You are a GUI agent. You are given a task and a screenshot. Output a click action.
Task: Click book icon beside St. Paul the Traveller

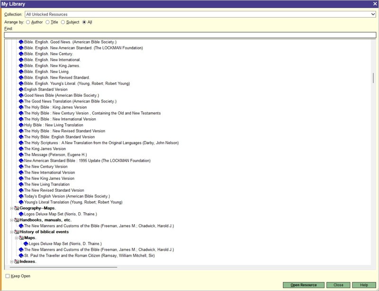coord(21,255)
